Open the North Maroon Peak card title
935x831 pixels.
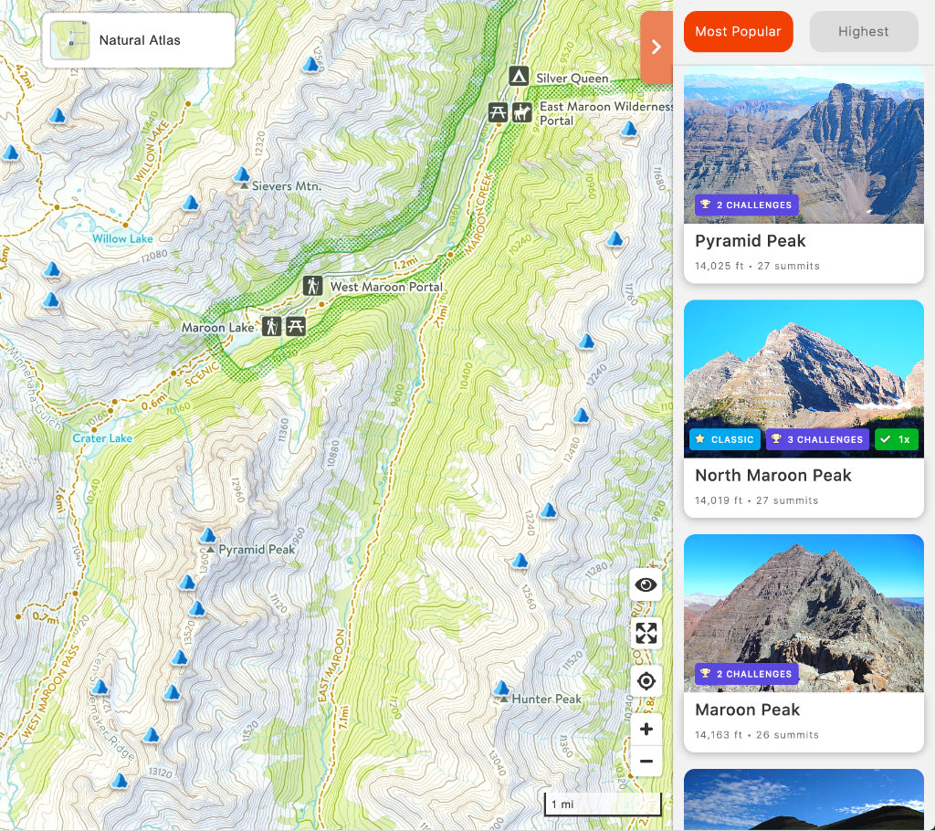click(773, 476)
